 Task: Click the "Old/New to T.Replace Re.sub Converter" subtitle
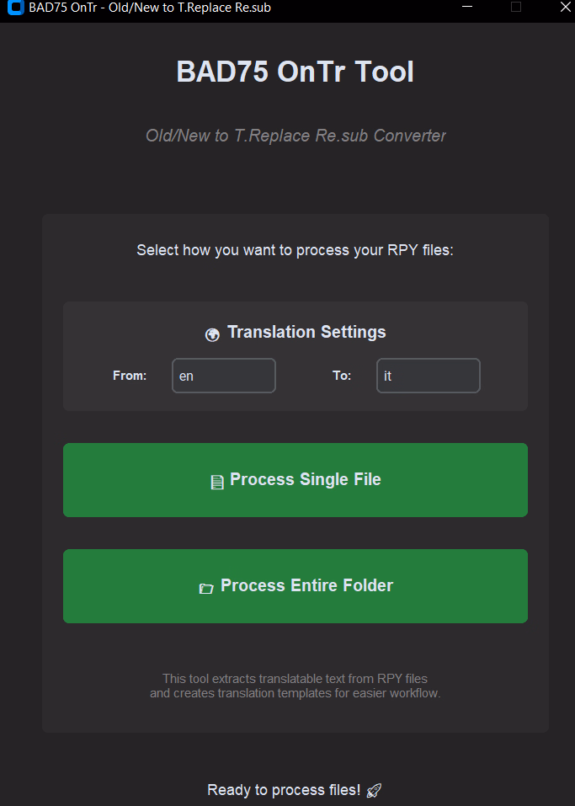[x=295, y=136]
